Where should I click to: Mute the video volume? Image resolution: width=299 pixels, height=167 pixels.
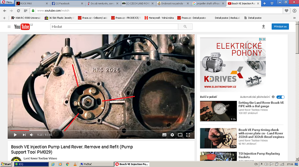(x=32, y=135)
